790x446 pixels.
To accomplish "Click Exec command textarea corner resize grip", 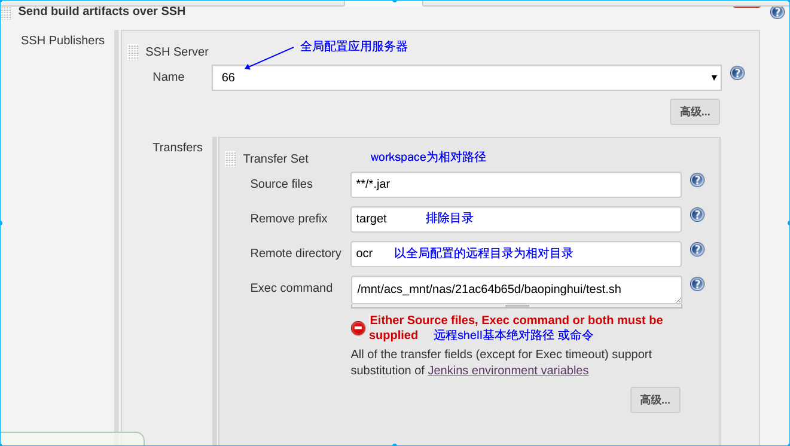I will [678, 300].
